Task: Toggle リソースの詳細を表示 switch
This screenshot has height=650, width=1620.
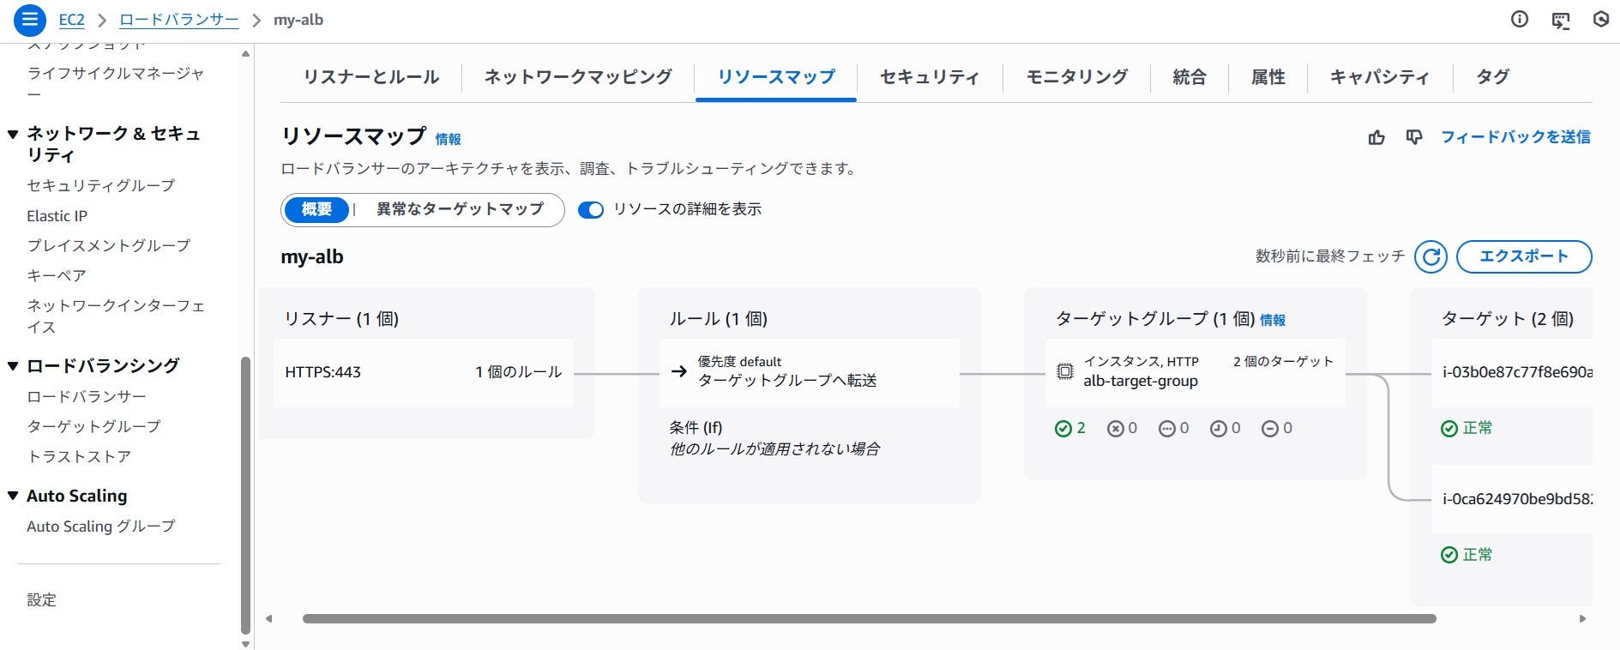Action: (x=591, y=210)
